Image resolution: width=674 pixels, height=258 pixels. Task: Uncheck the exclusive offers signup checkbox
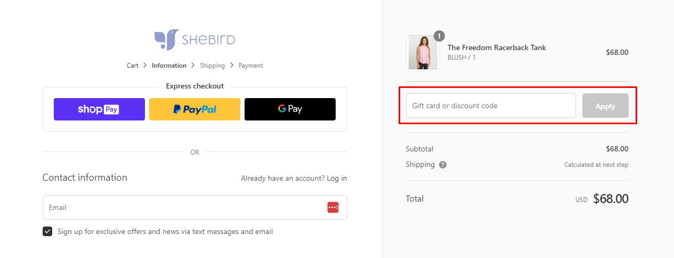[47, 231]
